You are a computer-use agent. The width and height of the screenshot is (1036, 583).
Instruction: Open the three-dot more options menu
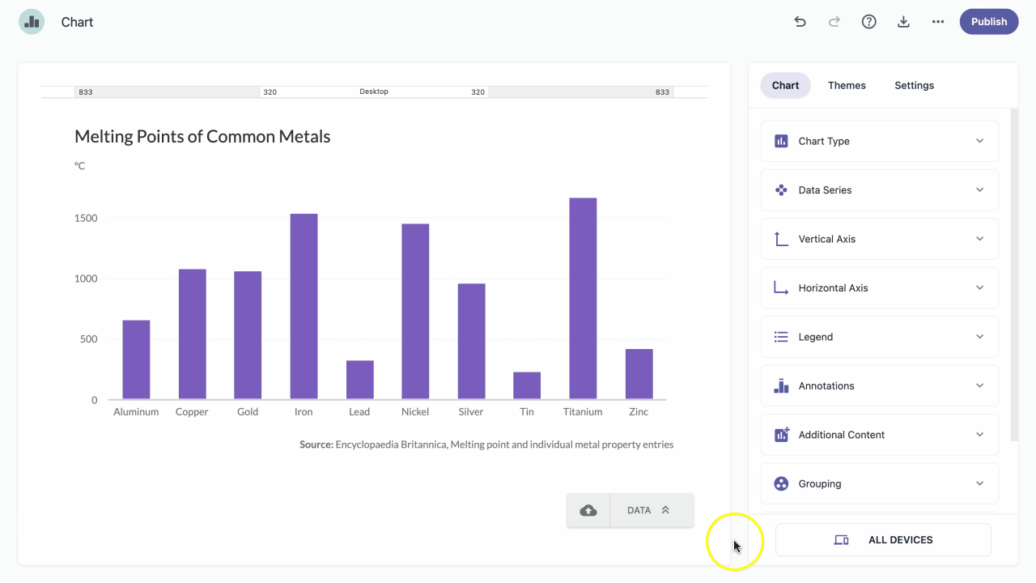[x=938, y=22]
